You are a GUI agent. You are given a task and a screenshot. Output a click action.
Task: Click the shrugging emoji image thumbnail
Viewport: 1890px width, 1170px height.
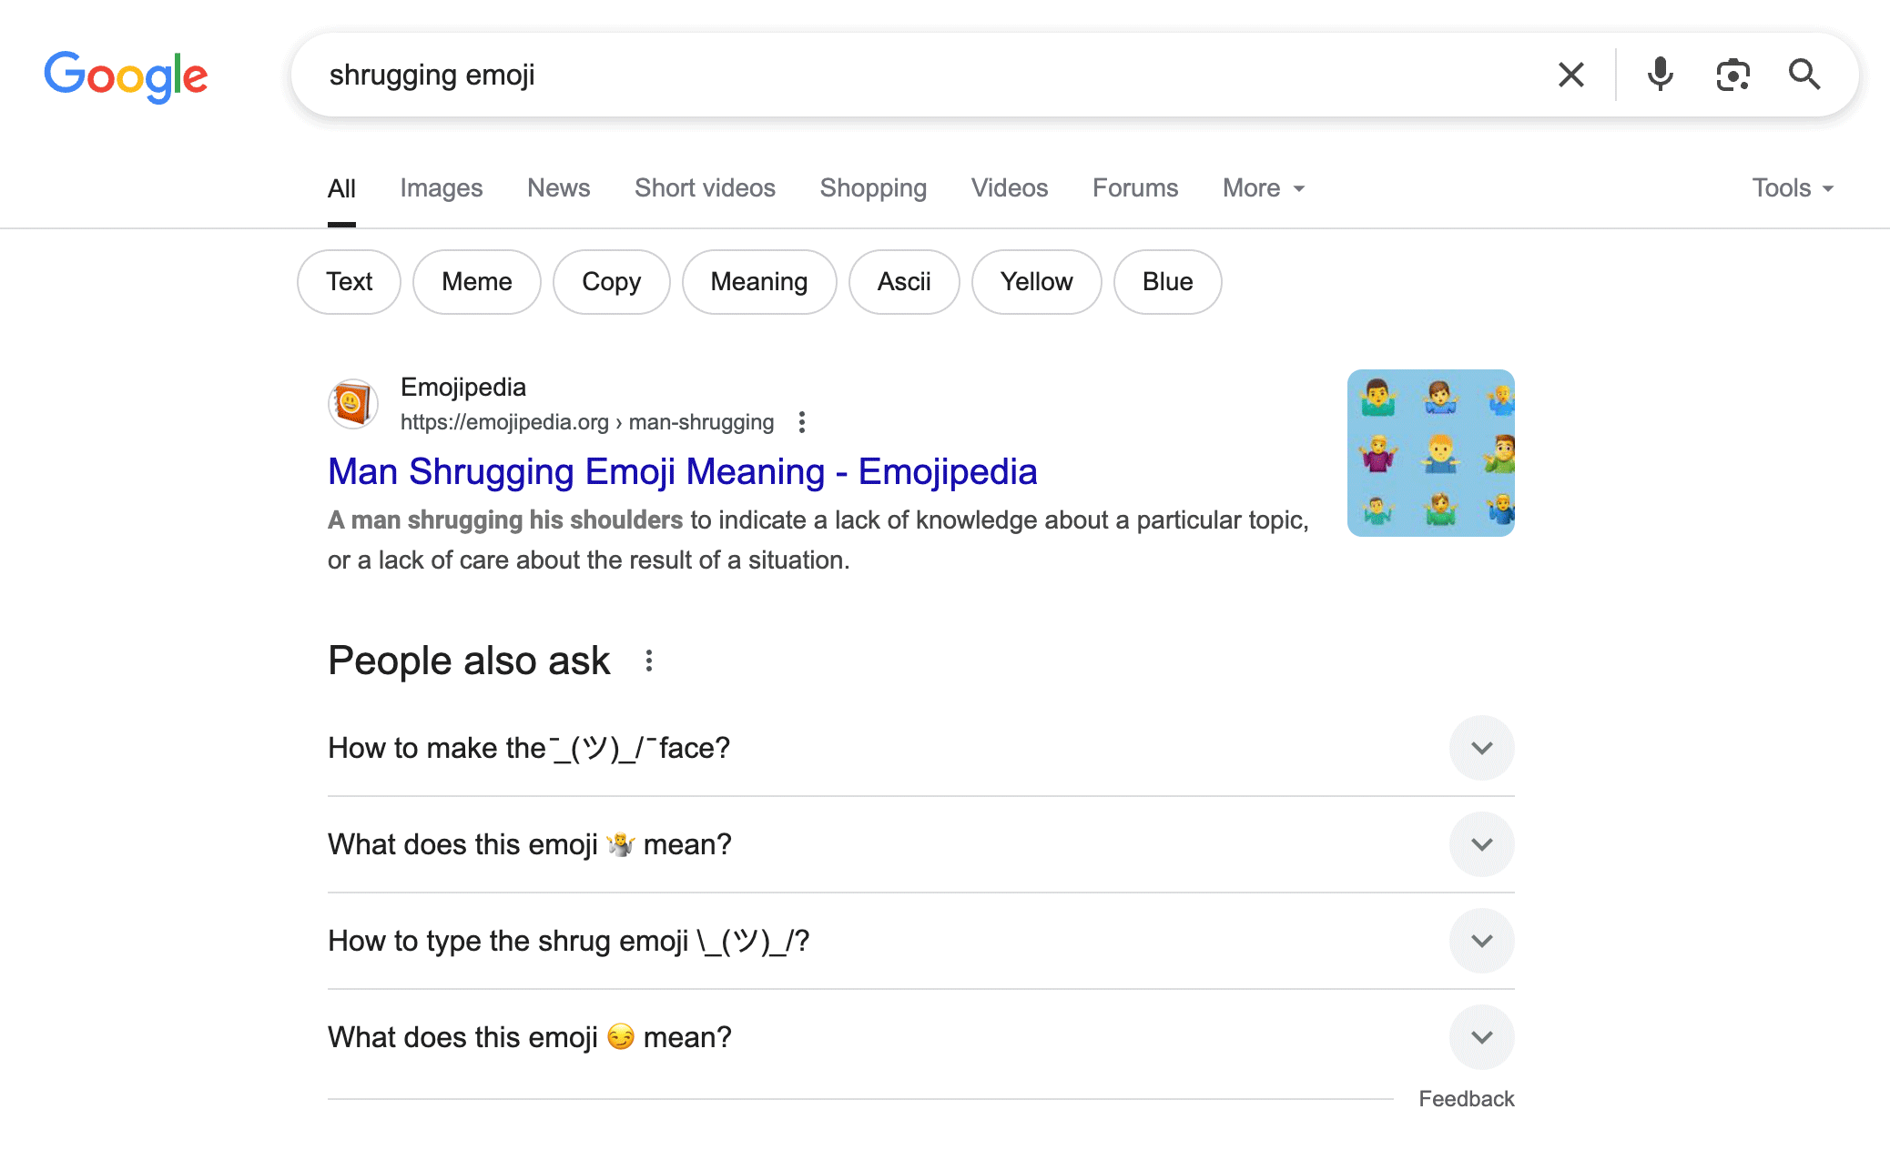point(1430,452)
